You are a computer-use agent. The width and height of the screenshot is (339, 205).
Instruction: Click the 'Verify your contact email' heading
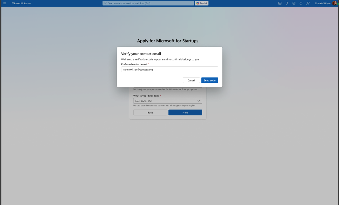[141, 54]
